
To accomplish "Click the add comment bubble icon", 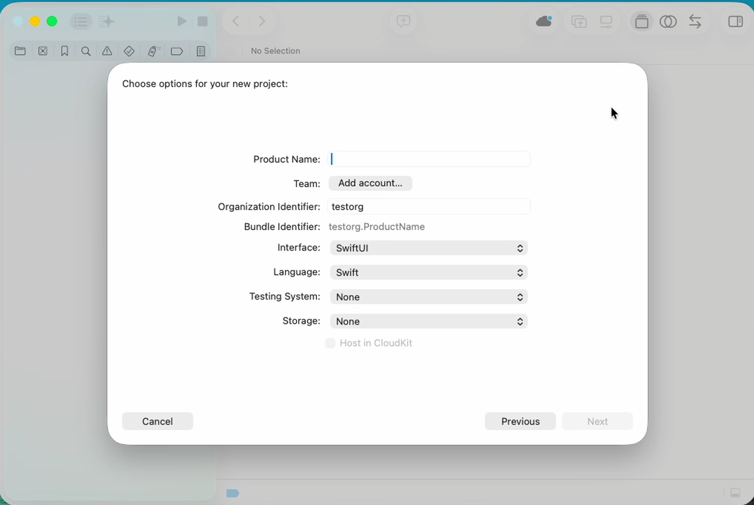I will coord(403,22).
